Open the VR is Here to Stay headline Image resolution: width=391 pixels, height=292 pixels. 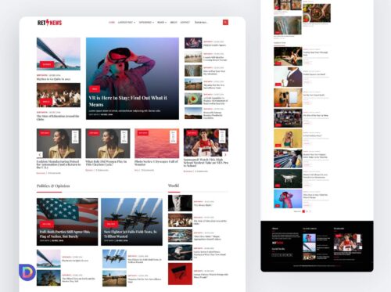[127, 101]
